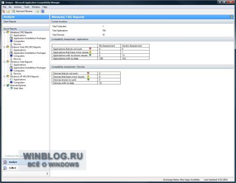Open Computers under Windows Vista Reports

[19, 71]
